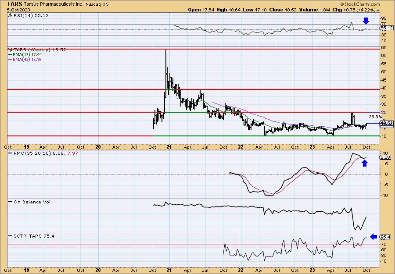This screenshot has height=274, width=395.
Task: Click the 40 label on price axis
Action: (384, 88)
